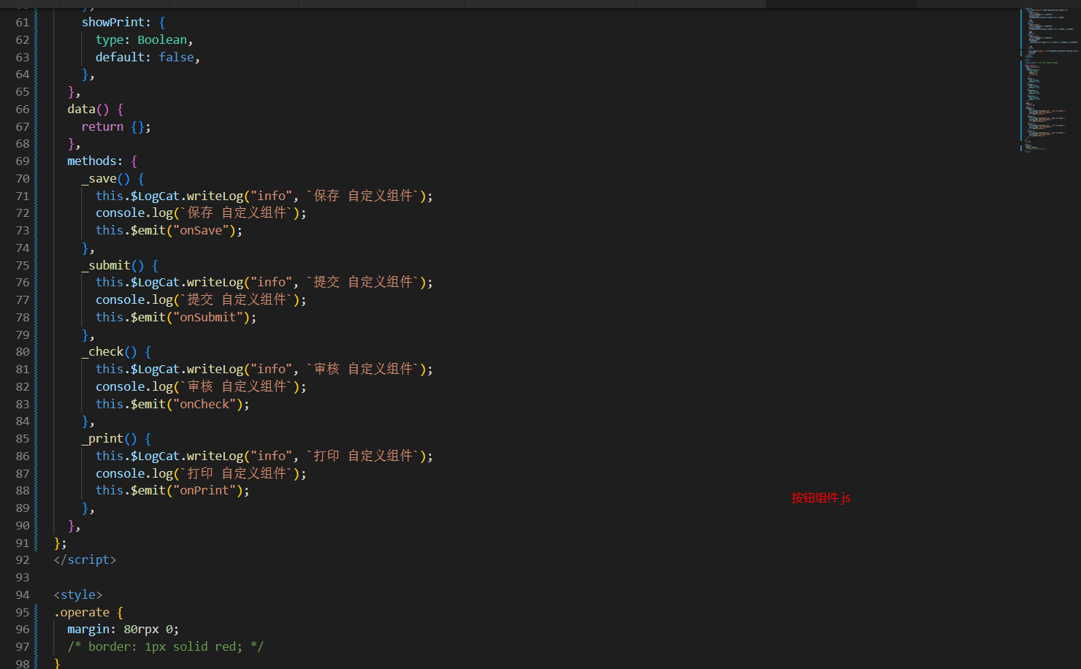
Task: Click the closing script tag
Action: coord(85,560)
